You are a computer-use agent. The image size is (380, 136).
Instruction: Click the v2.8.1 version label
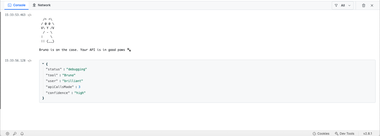click(x=368, y=134)
